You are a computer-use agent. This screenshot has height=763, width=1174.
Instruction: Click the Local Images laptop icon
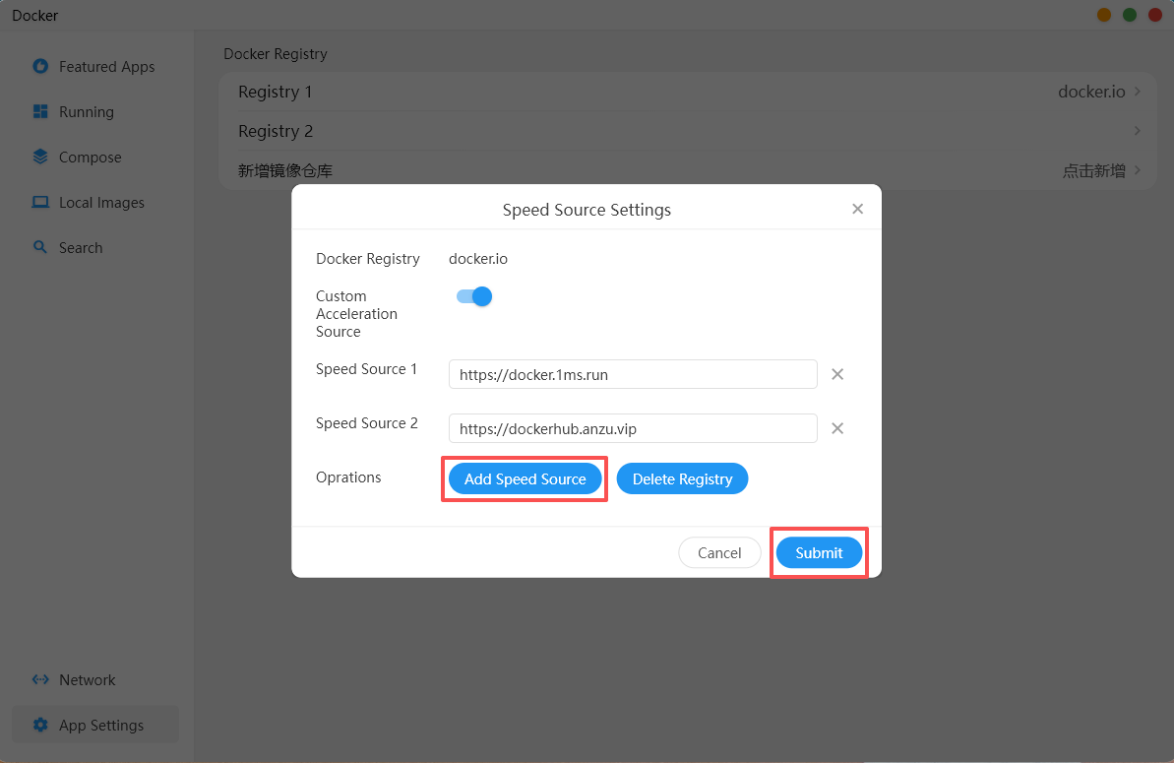click(x=40, y=202)
